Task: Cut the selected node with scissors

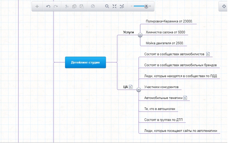Action: tap(67, 6)
